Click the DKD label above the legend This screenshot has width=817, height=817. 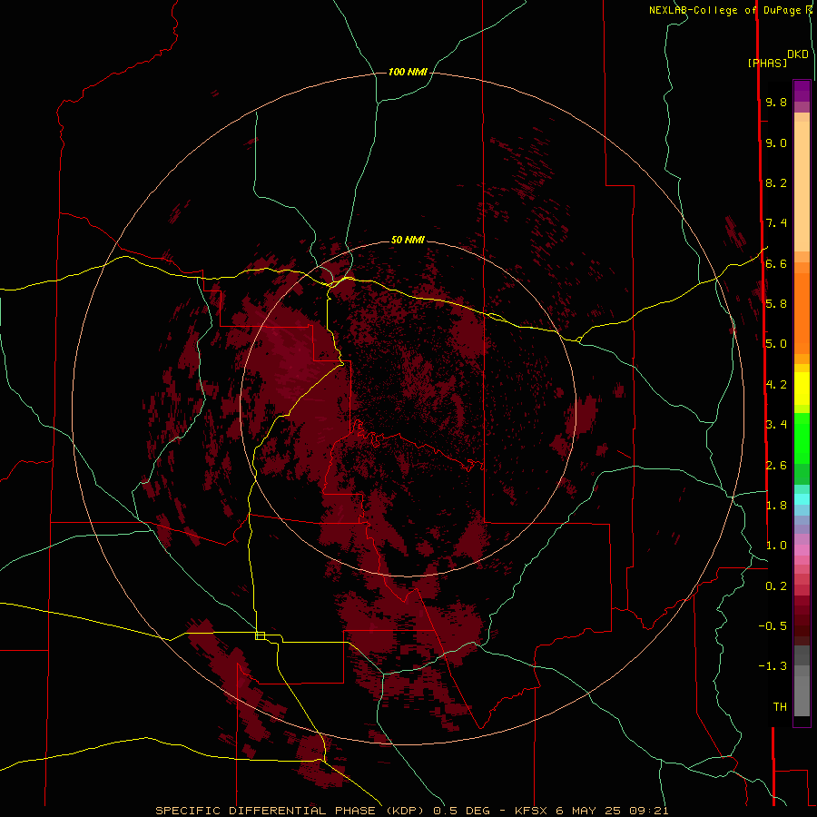click(798, 54)
